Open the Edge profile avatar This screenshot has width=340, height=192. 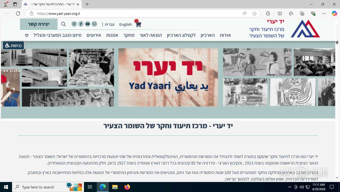(x=5, y=4)
